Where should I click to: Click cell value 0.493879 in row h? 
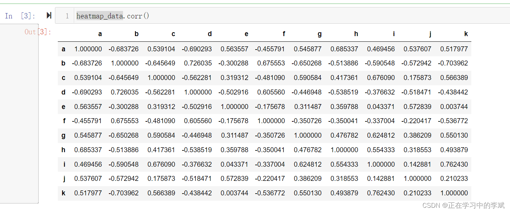(x=454, y=150)
